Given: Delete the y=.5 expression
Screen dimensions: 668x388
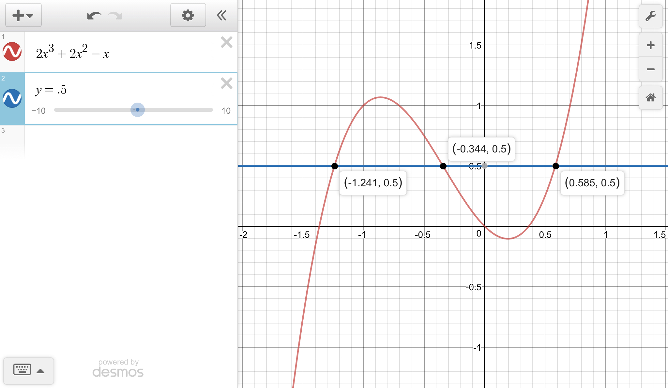Looking at the screenshot, I should (x=226, y=83).
